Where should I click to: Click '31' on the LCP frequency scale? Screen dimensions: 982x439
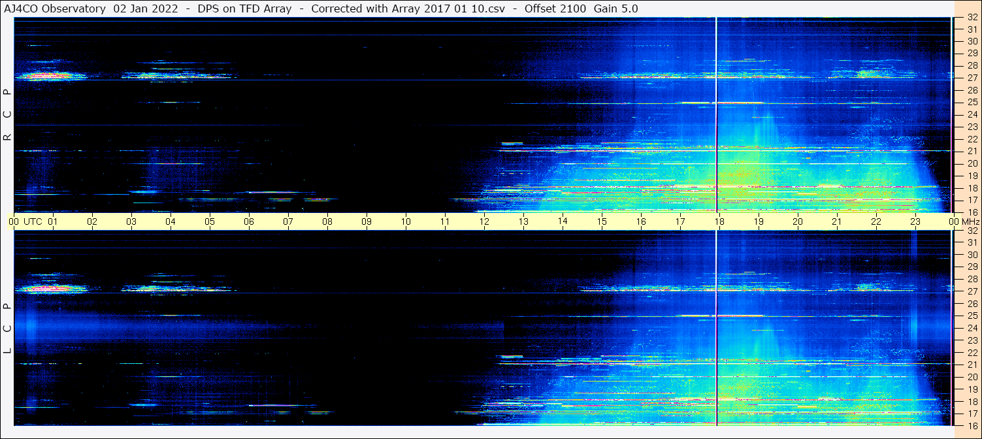pos(972,242)
